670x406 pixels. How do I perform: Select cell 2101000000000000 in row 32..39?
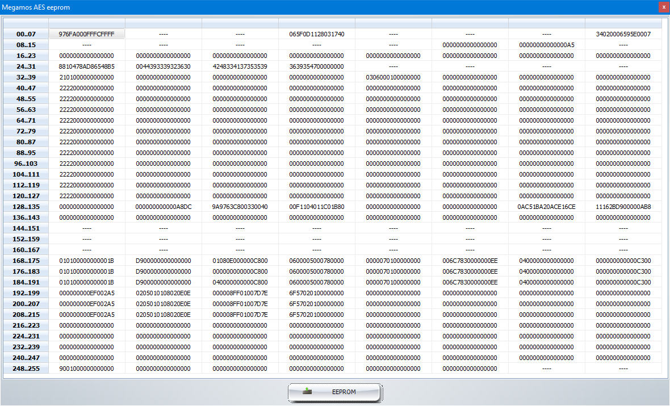pyautogui.click(x=87, y=77)
